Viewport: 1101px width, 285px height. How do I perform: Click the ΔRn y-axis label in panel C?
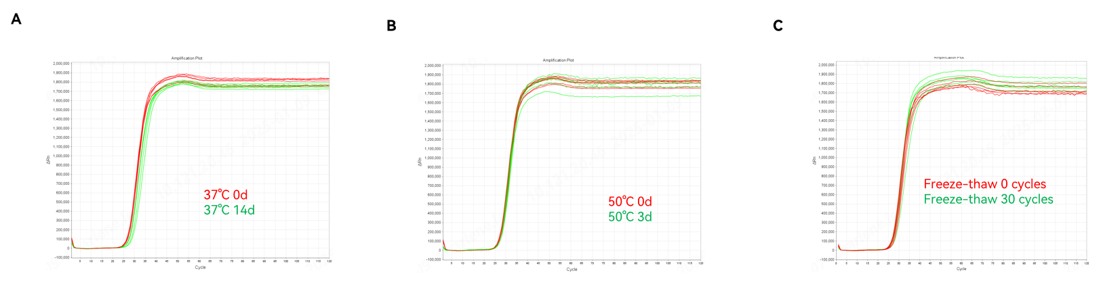click(x=814, y=161)
